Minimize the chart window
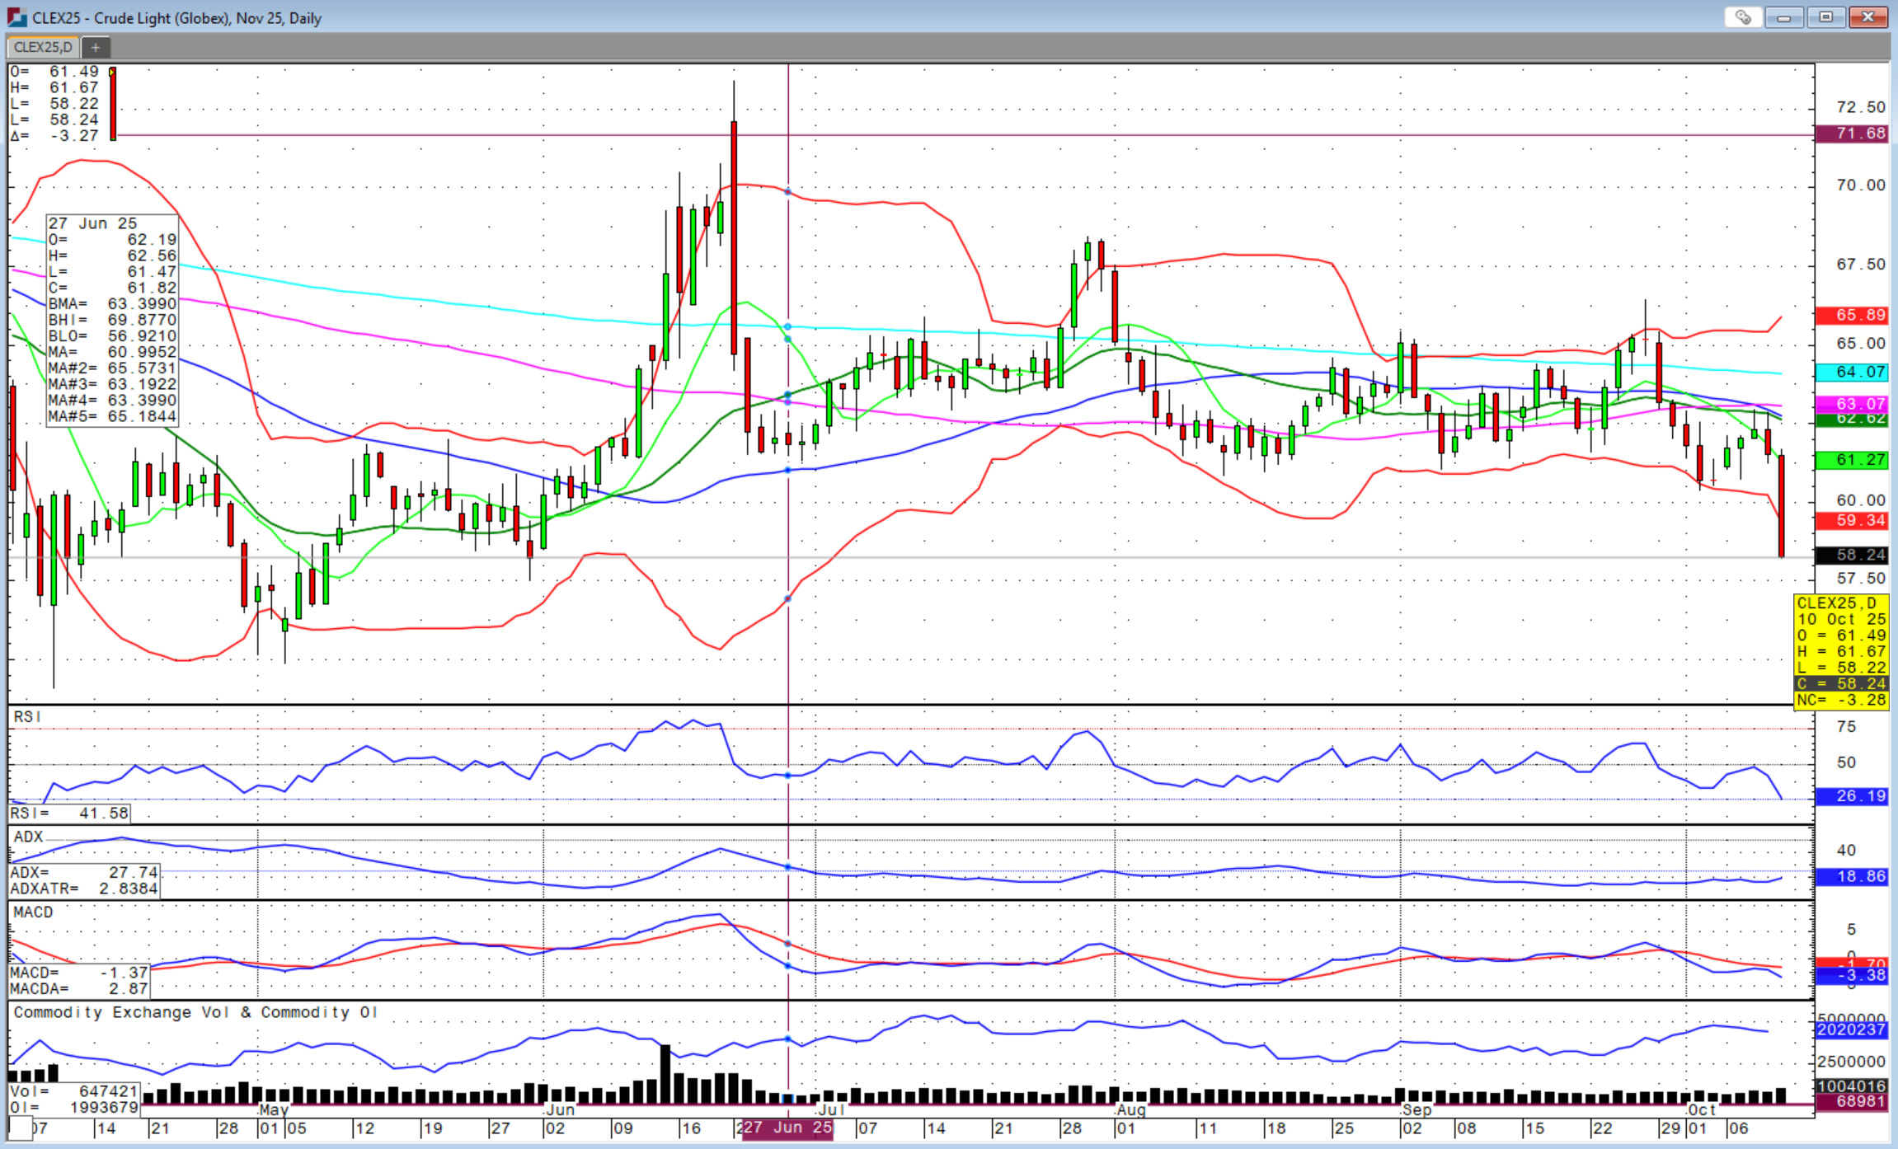This screenshot has height=1149, width=1898. click(x=1783, y=17)
